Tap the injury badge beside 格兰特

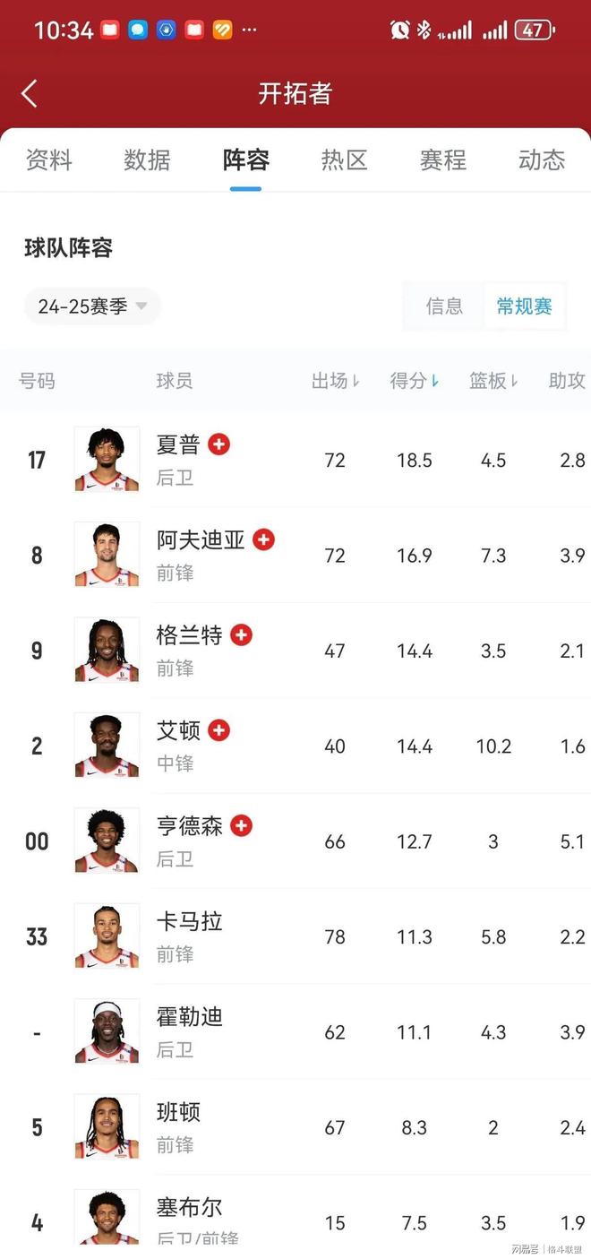coord(241,634)
